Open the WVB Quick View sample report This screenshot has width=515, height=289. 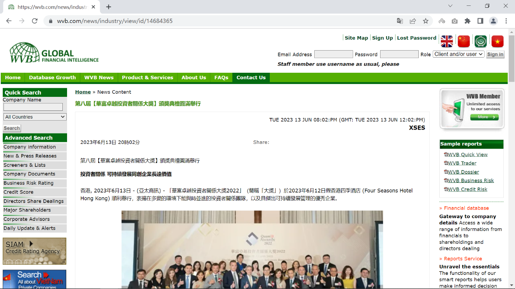tap(467, 154)
